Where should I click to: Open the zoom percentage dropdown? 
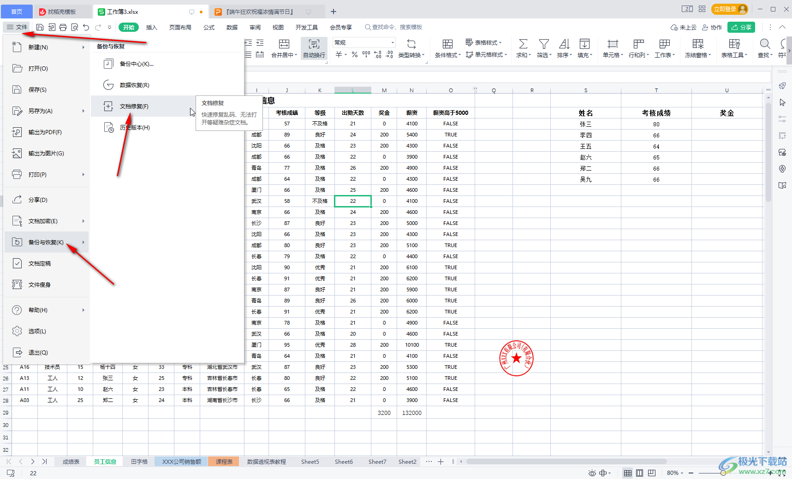675,473
